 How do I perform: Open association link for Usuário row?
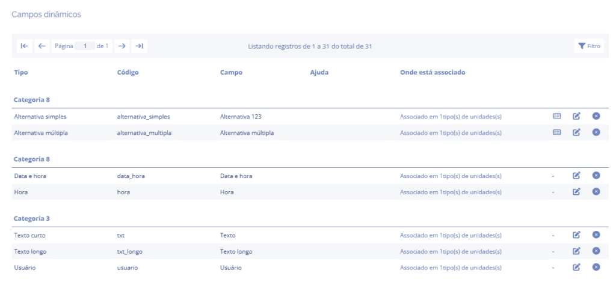(x=451, y=268)
